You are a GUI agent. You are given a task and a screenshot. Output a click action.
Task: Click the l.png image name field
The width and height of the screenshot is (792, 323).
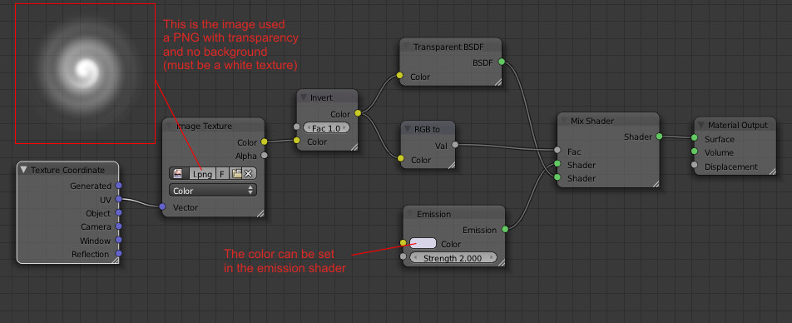pyautogui.click(x=202, y=173)
